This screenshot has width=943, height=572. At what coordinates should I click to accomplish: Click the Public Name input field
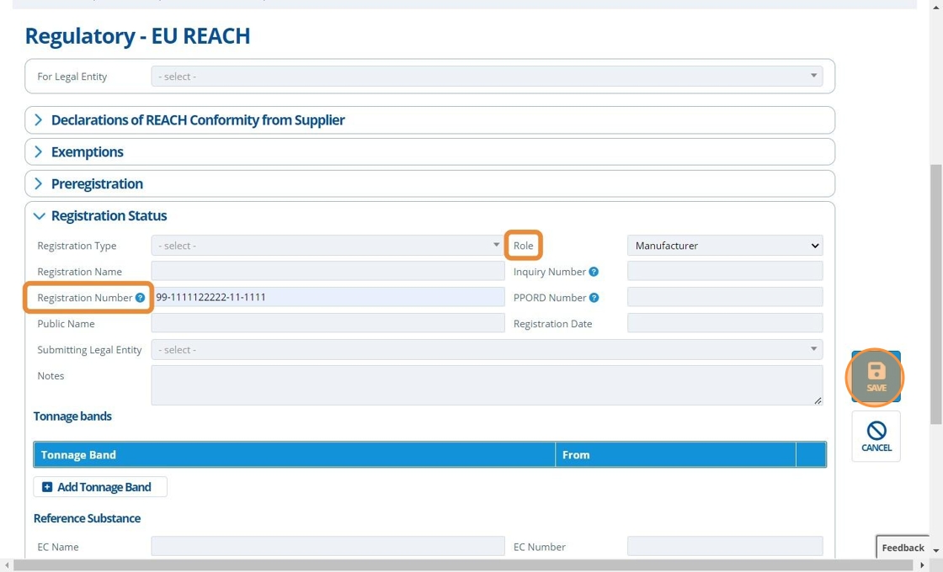coord(328,323)
